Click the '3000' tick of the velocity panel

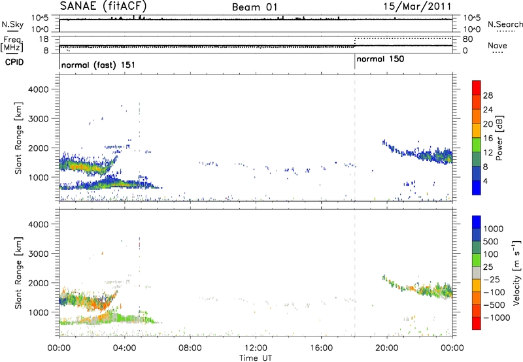click(38, 254)
